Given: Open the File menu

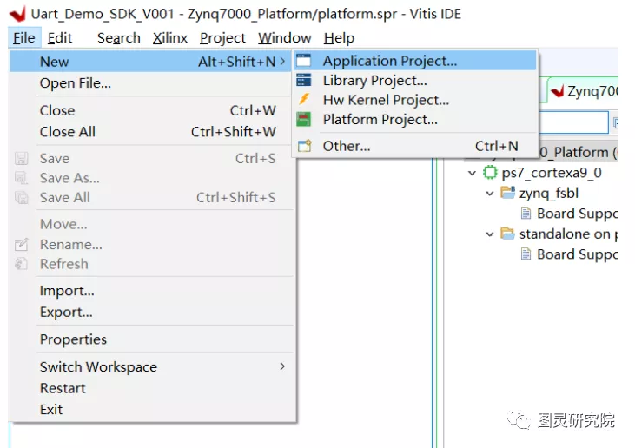Looking at the screenshot, I should 24,38.
